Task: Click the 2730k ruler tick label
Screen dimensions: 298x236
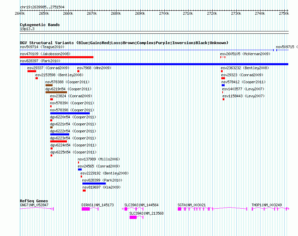Action: coord(236,13)
